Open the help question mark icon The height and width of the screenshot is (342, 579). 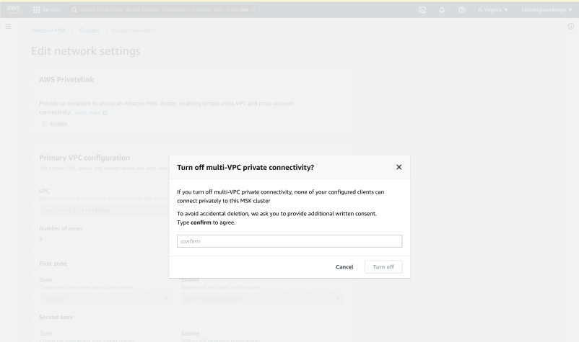(x=461, y=10)
